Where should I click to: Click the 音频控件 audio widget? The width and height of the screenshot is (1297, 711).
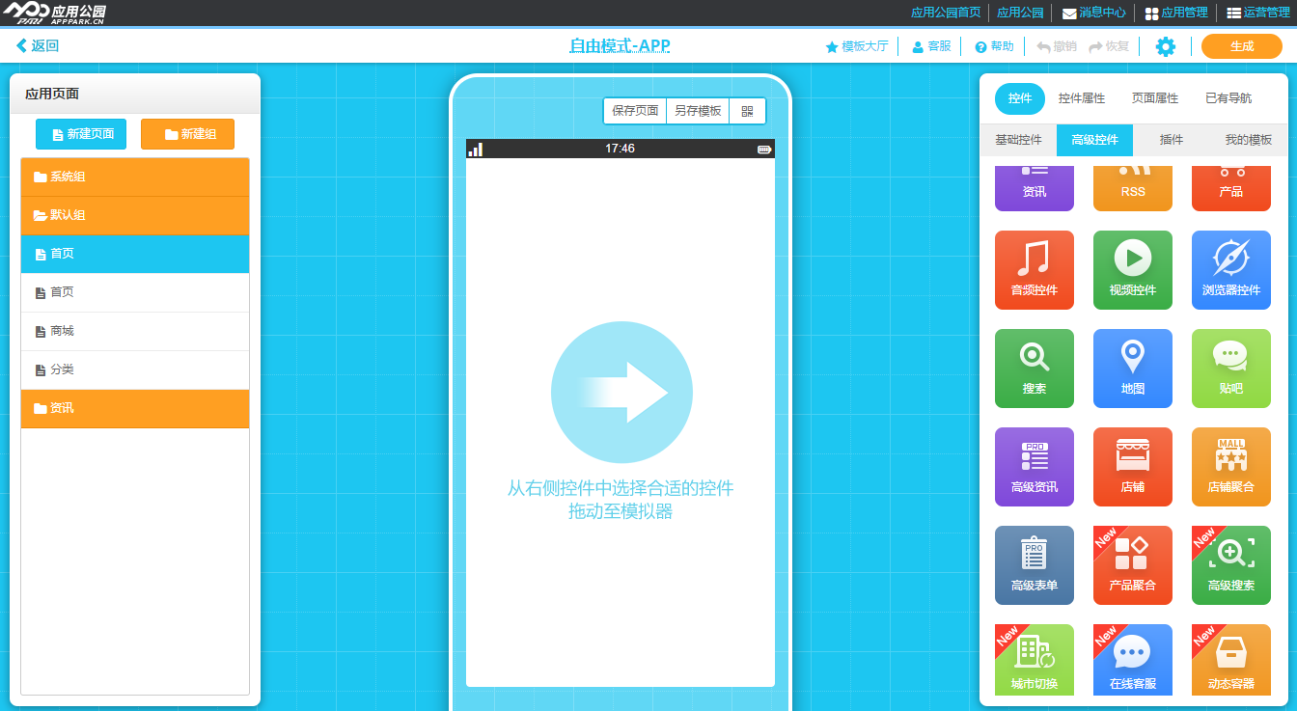[1034, 270]
